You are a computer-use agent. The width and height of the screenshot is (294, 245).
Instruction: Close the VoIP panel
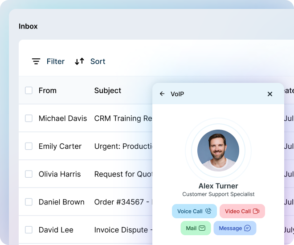pyautogui.click(x=270, y=94)
